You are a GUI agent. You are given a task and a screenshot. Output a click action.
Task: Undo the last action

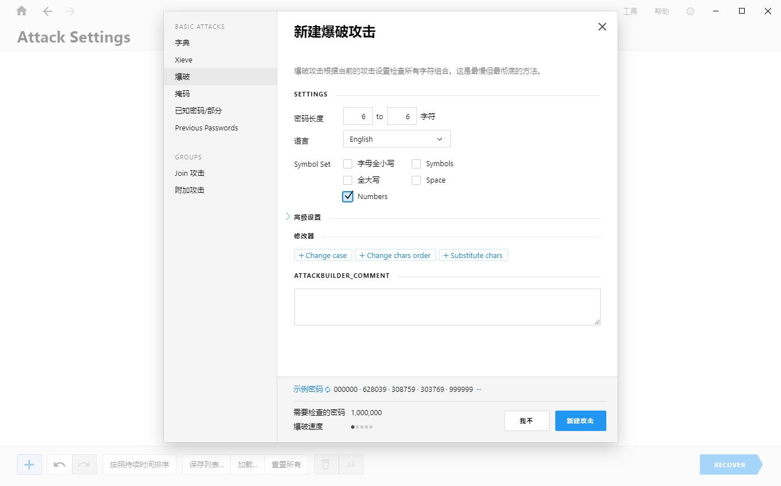(x=60, y=464)
